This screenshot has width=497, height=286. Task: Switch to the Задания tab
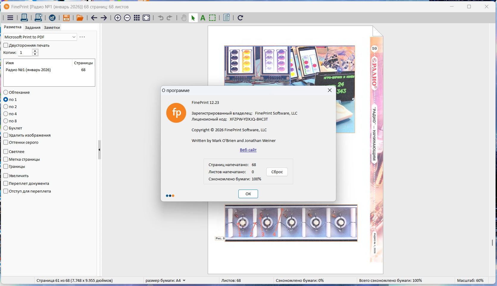pos(33,27)
